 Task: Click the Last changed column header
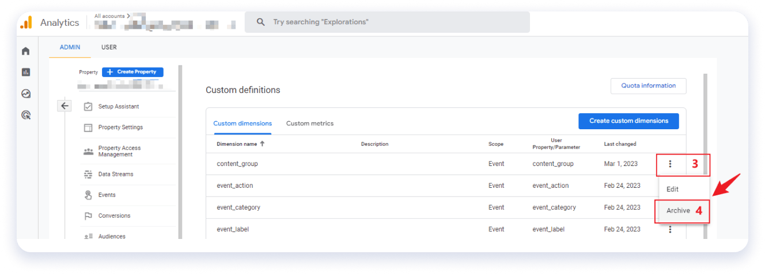point(620,144)
